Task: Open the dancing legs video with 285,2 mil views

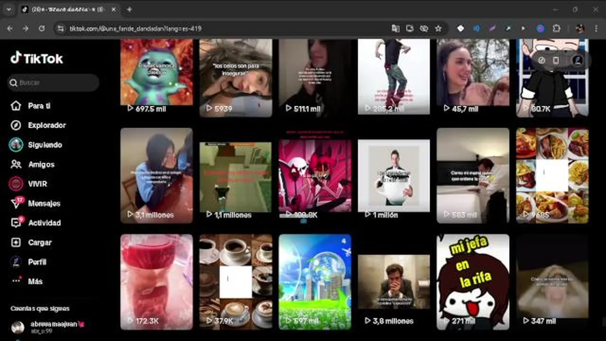Action: (394, 77)
